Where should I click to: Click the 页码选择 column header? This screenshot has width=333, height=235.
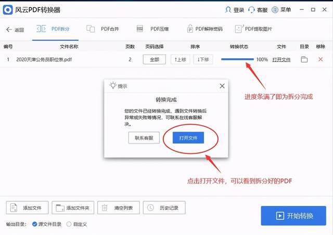click(x=155, y=46)
